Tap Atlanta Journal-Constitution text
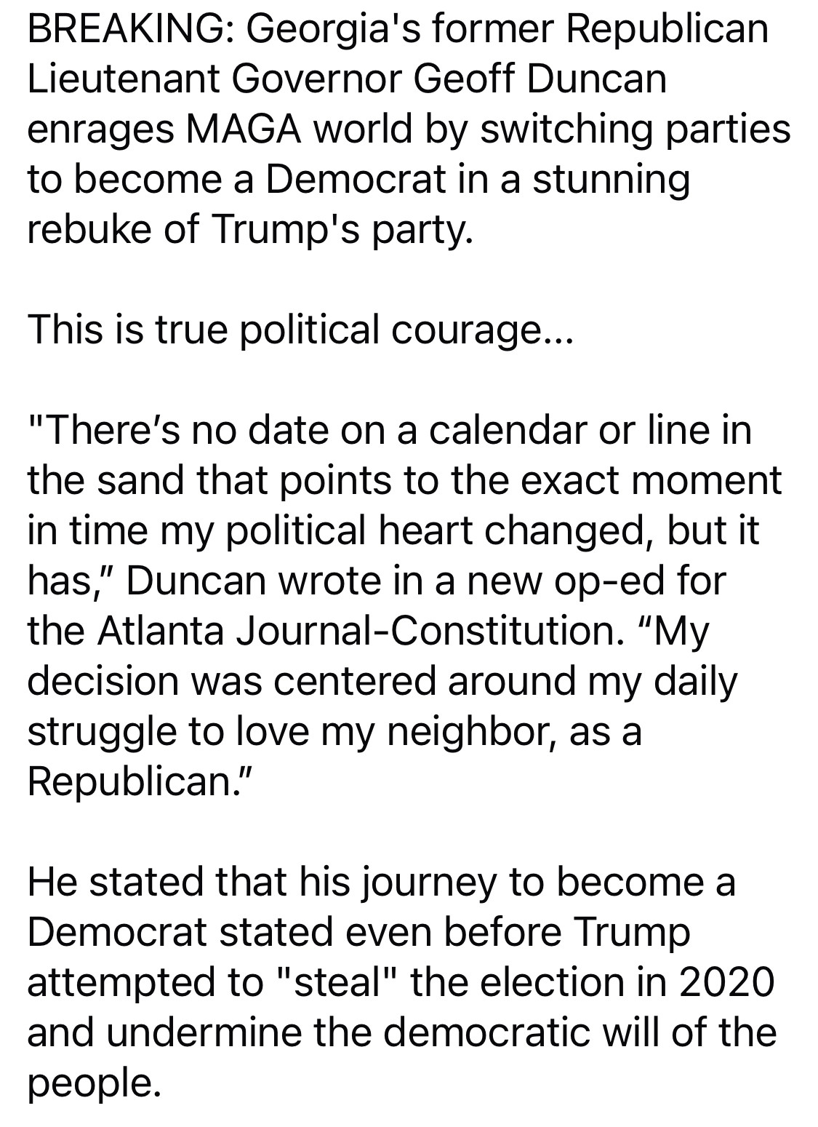Viewport: 818px width, 1127px height. tap(355, 631)
